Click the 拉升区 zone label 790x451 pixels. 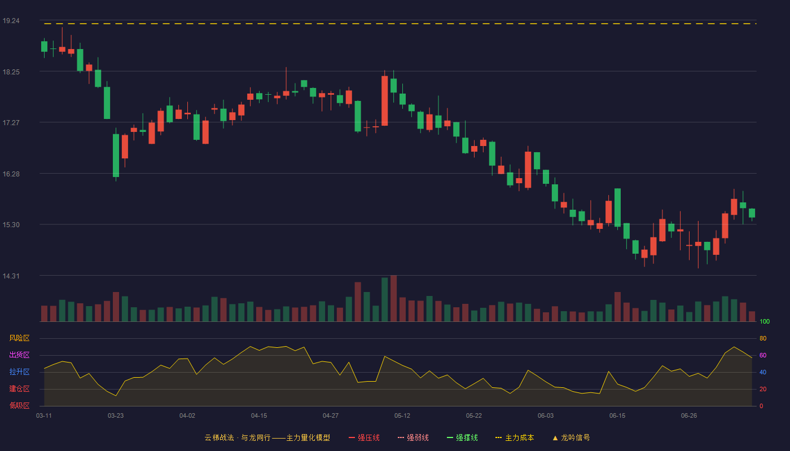click(x=19, y=372)
